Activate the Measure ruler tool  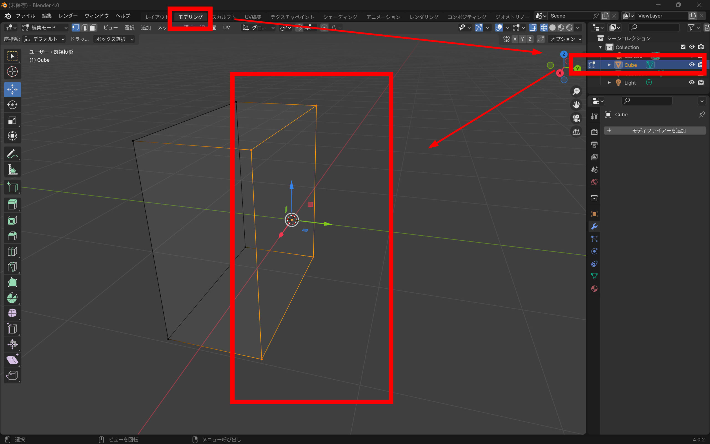tap(12, 170)
